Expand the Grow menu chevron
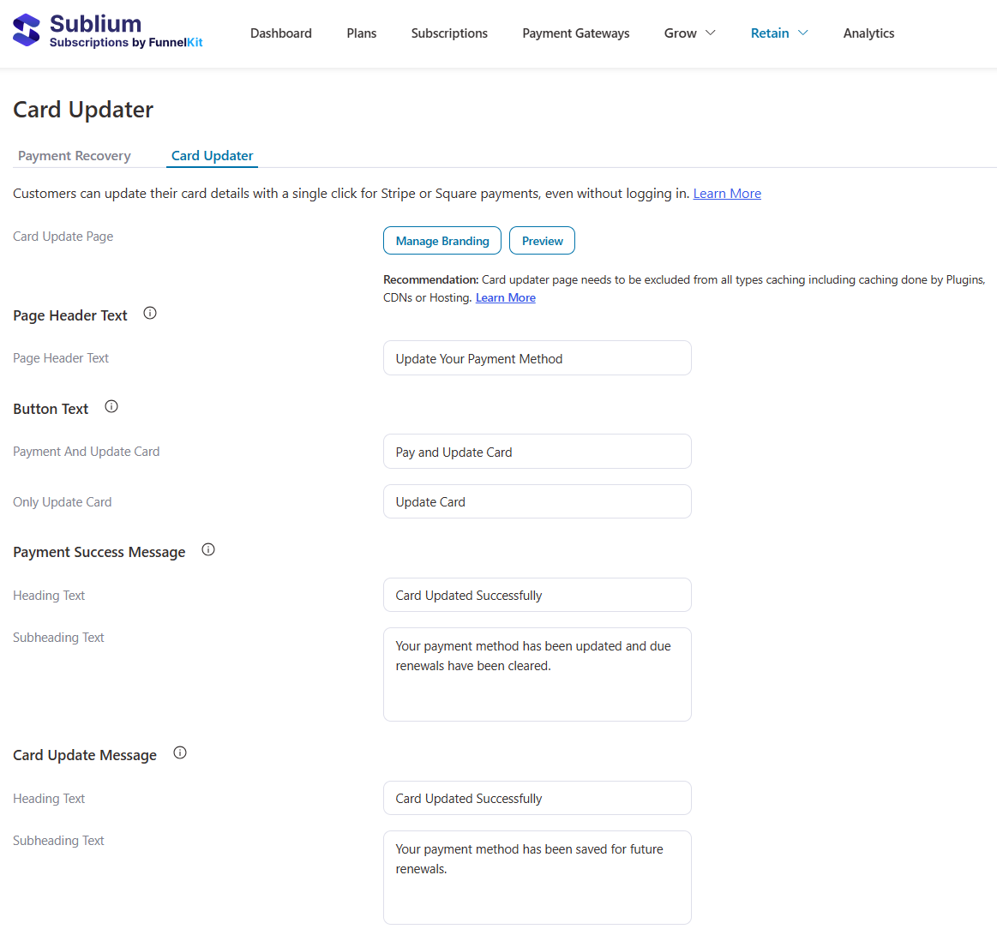The width and height of the screenshot is (997, 941). click(x=711, y=33)
